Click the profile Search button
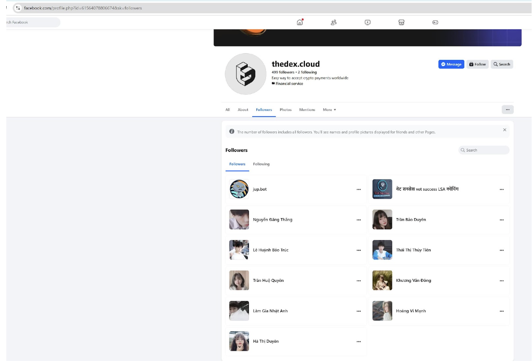Image resolution: width=532 pixels, height=363 pixels. 502,64
